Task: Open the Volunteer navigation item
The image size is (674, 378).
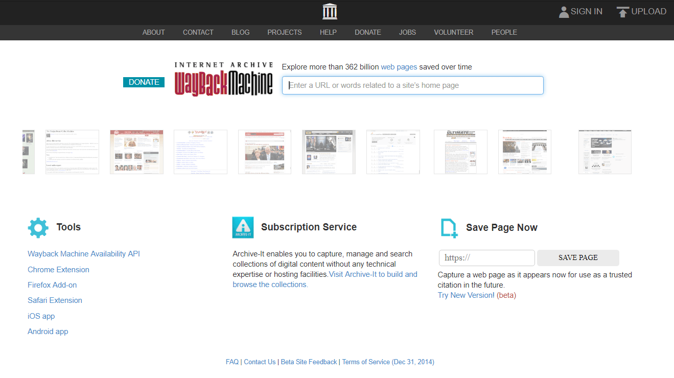Action: 454,32
